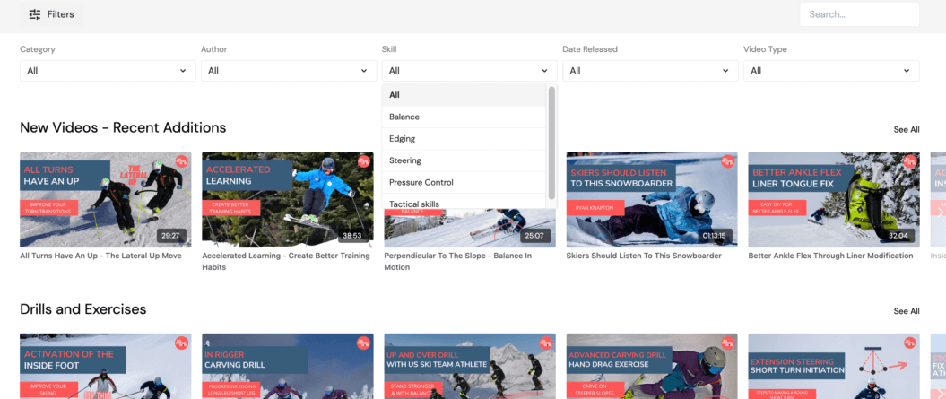
Task: Click the 01:13:15 duration badge
Action: [714, 236]
